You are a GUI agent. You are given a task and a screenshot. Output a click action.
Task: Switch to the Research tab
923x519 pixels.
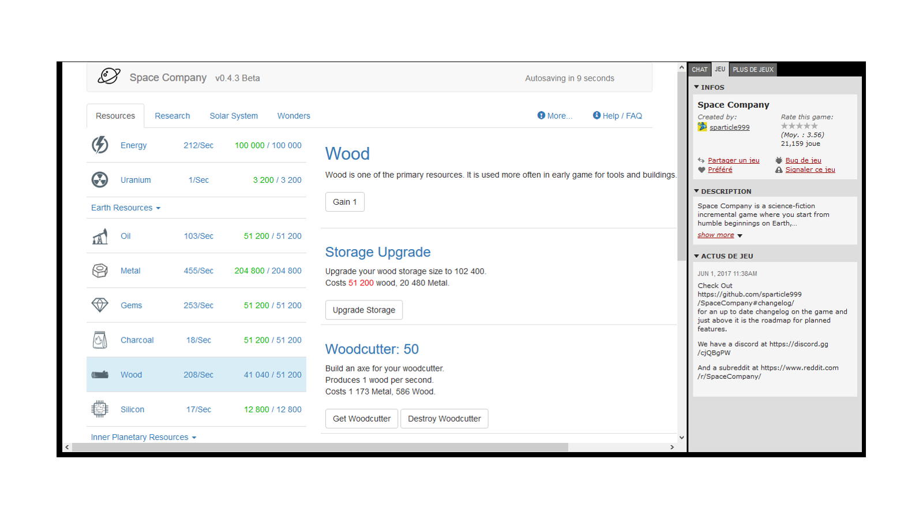pos(172,116)
